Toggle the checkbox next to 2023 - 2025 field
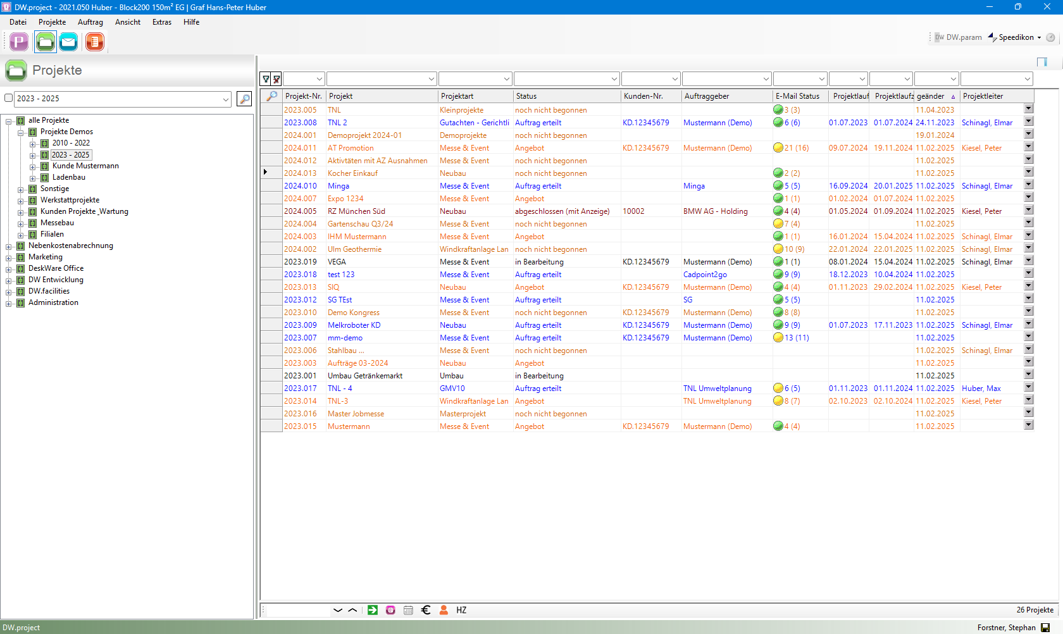Image resolution: width=1063 pixels, height=634 pixels. click(9, 98)
